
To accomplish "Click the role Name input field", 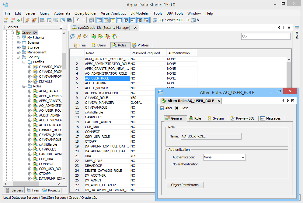I will tap(211, 136).
